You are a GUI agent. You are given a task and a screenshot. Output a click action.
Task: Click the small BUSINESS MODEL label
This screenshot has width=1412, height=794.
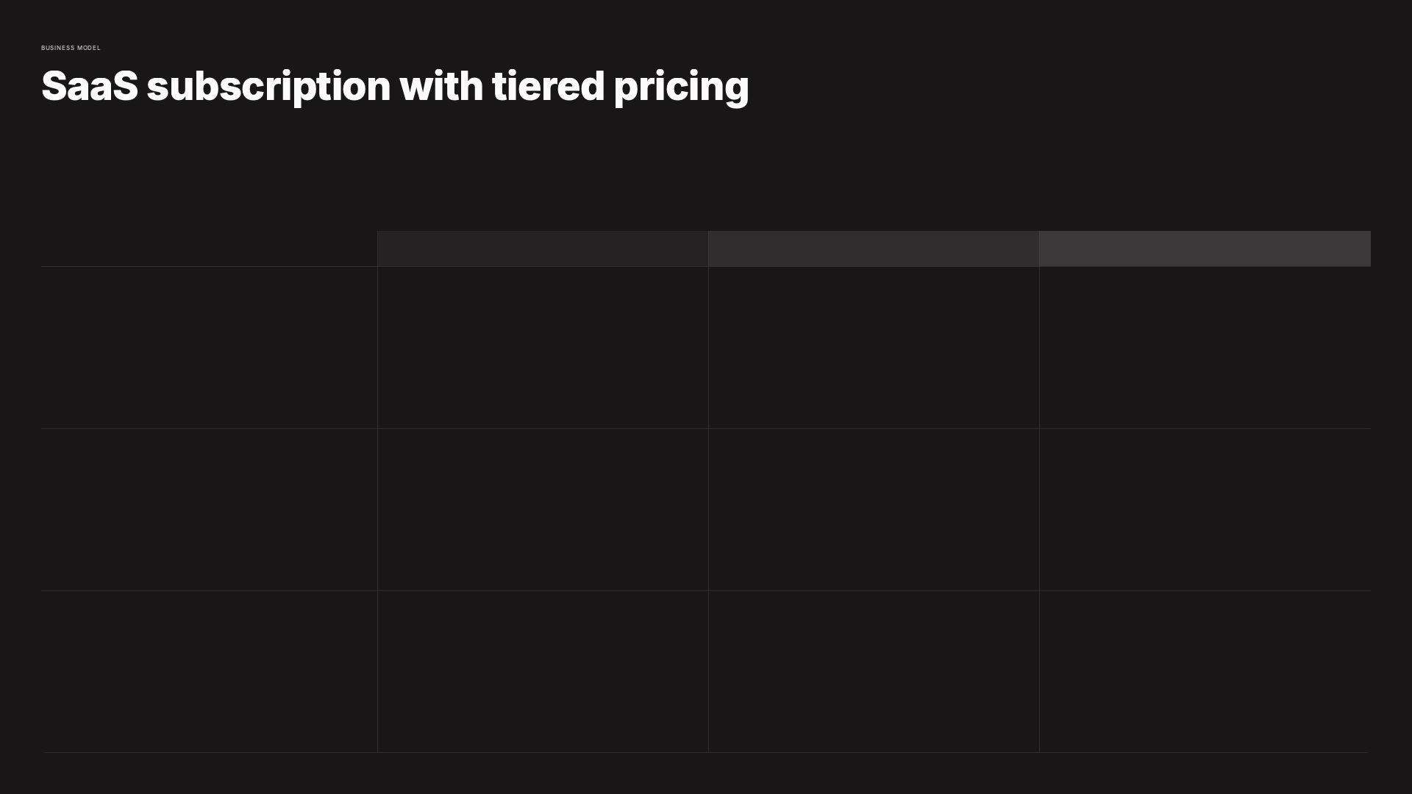[x=71, y=48]
